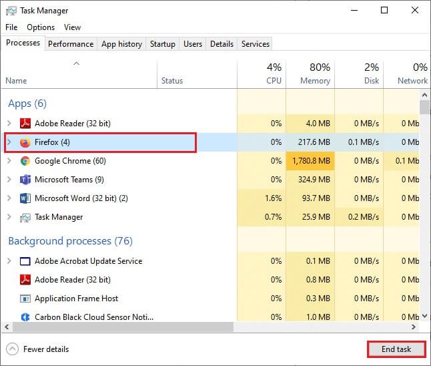Viewport: 431px width, 366px height.
Task: Click the Firefox icon in the process list
Action: 25,142
